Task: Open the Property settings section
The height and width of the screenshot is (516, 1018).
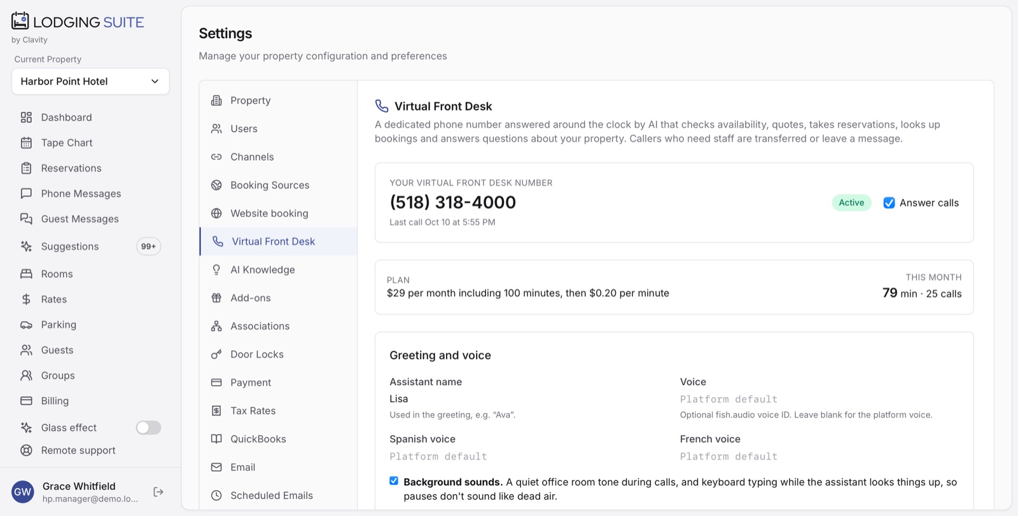Action: point(278,100)
